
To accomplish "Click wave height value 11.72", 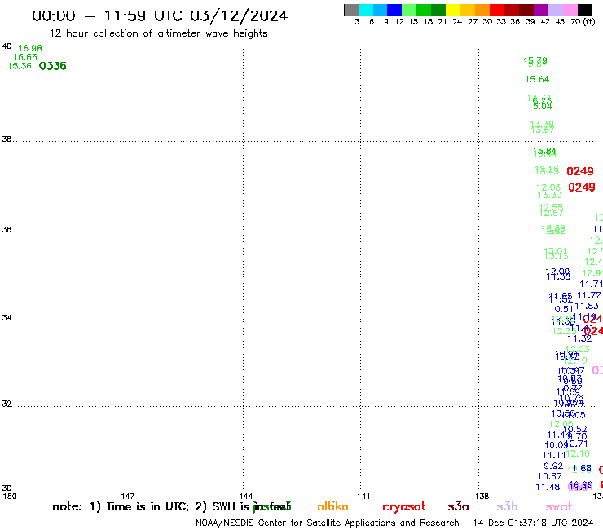I will 589,296.
